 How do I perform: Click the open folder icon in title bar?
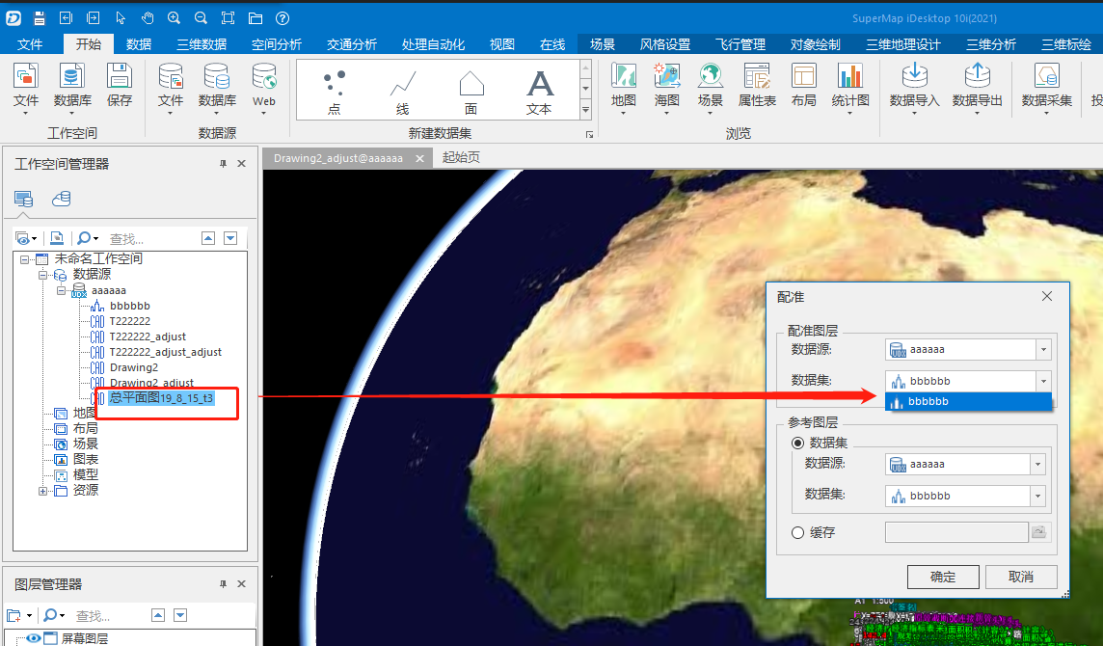pyautogui.click(x=256, y=18)
